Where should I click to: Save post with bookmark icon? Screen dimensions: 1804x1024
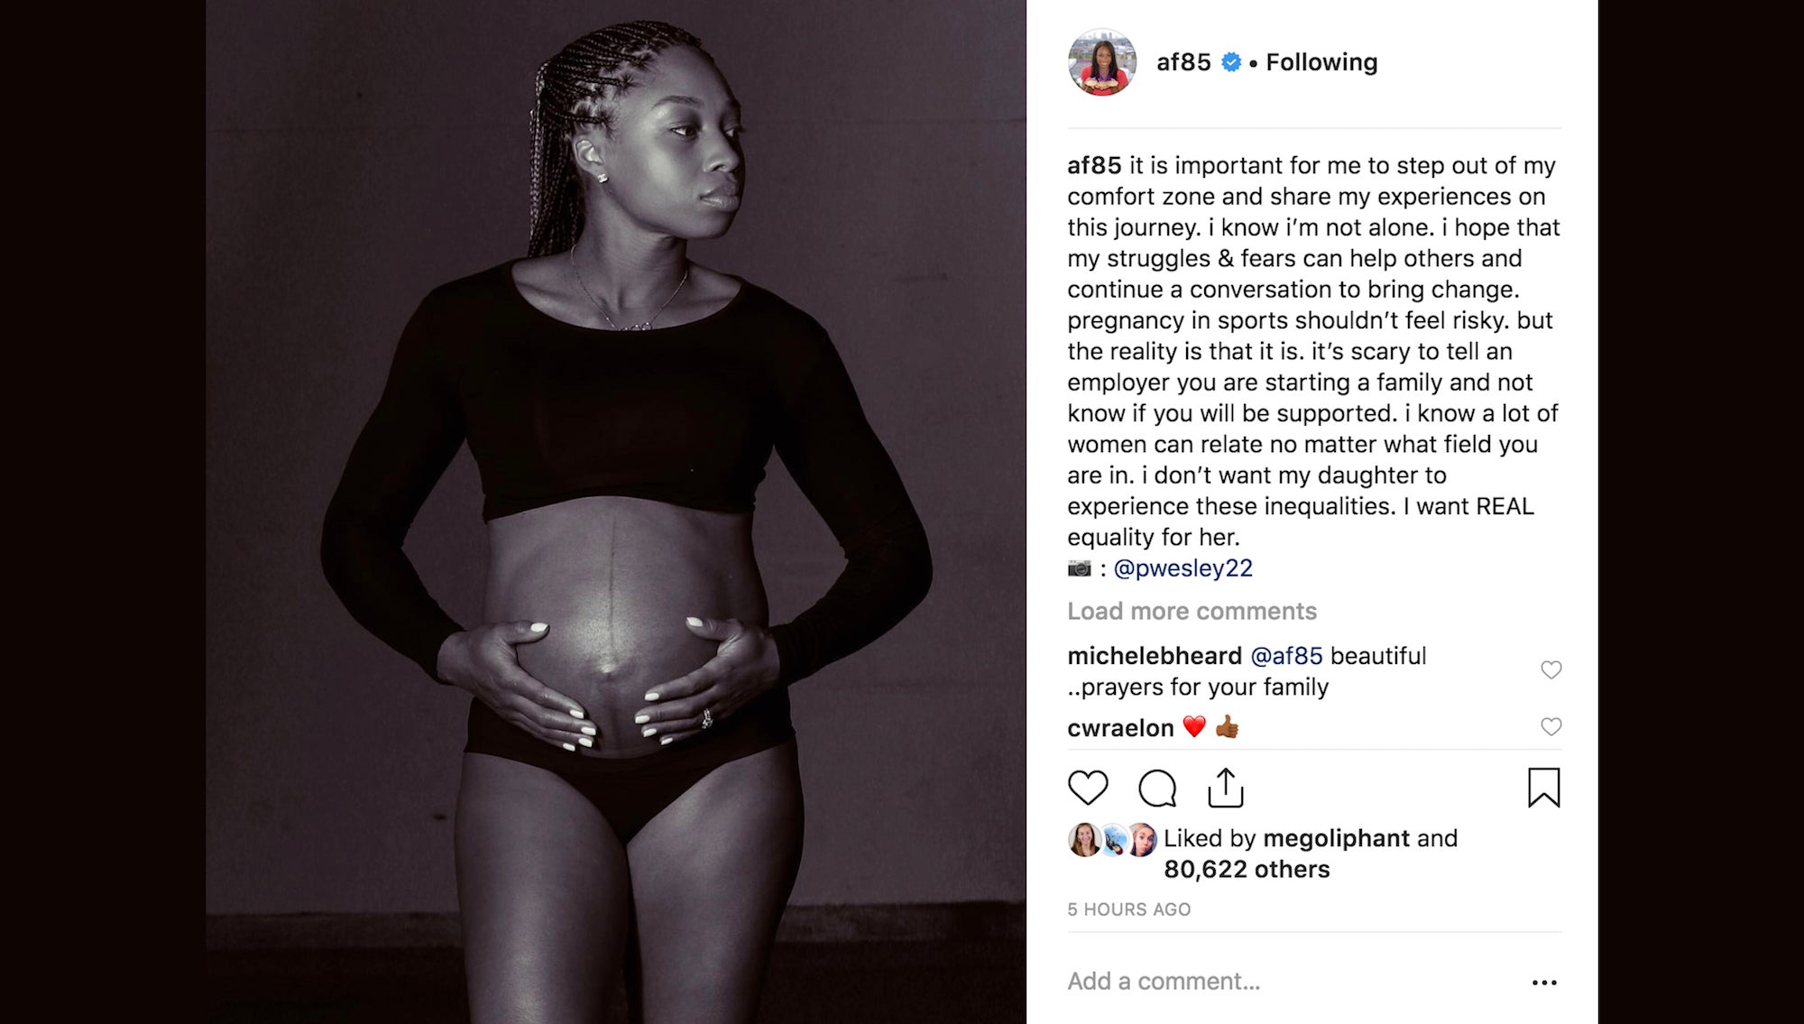pos(1543,787)
